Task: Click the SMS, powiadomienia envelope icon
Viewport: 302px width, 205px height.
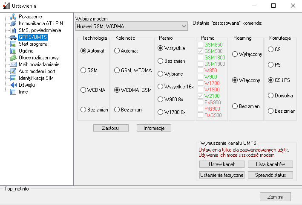Action: 13,30
